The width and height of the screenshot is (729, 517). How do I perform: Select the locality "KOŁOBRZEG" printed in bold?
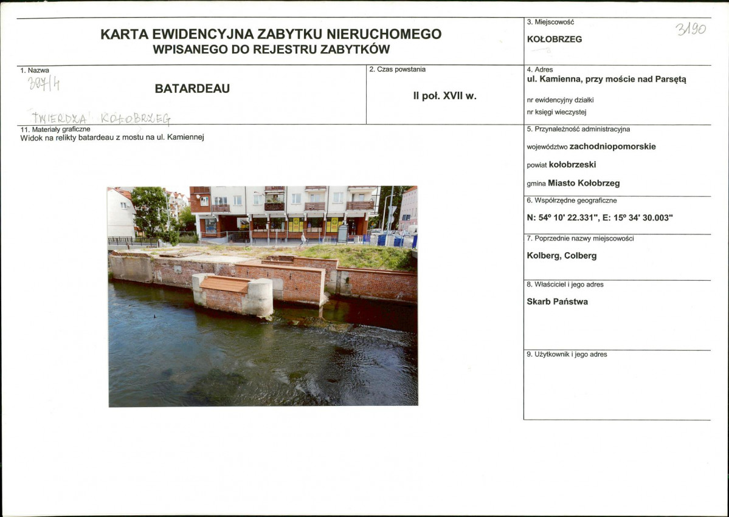(554, 39)
